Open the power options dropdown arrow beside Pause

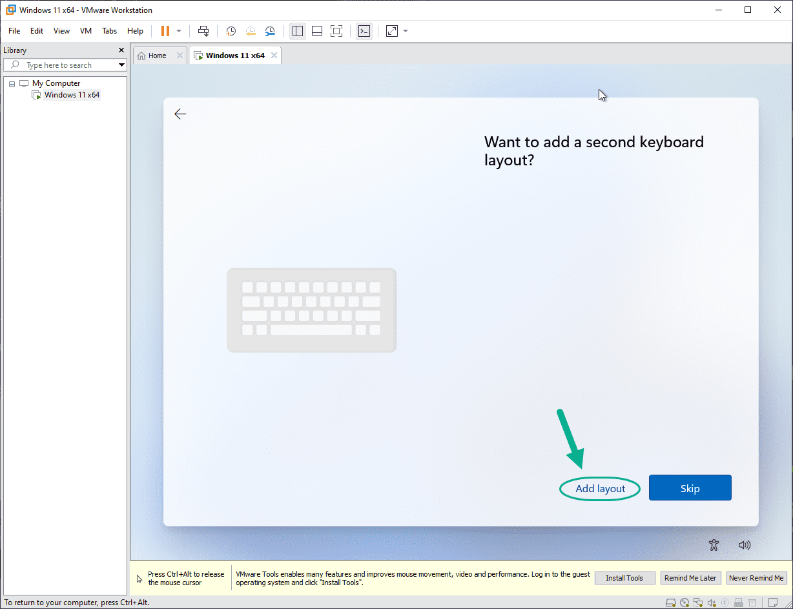pyautogui.click(x=179, y=31)
